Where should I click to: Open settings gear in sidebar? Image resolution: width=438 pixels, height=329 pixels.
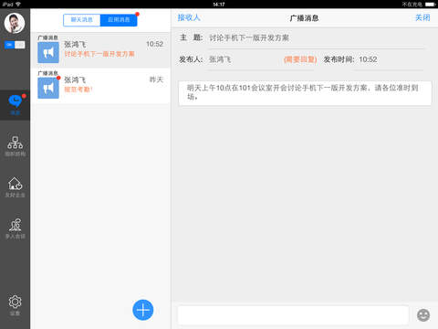pyautogui.click(x=15, y=305)
